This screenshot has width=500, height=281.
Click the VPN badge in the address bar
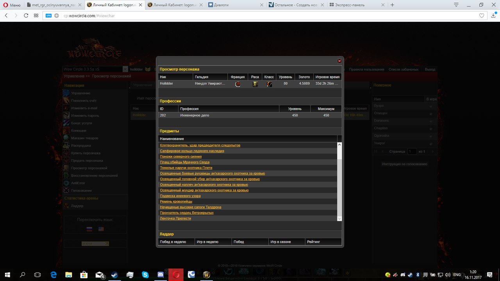48,16
